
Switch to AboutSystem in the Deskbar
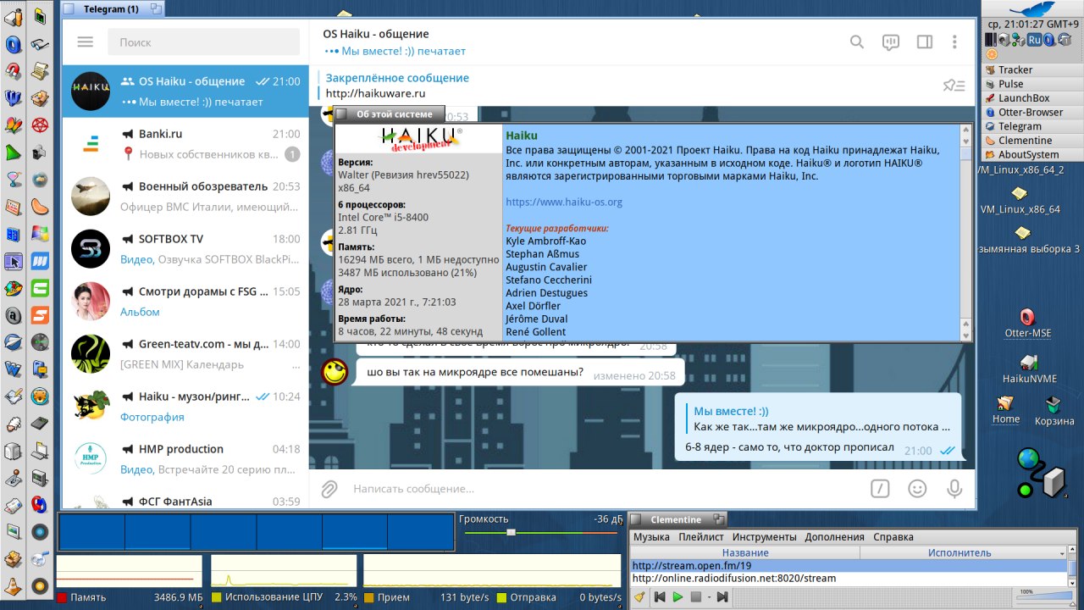click(1032, 154)
